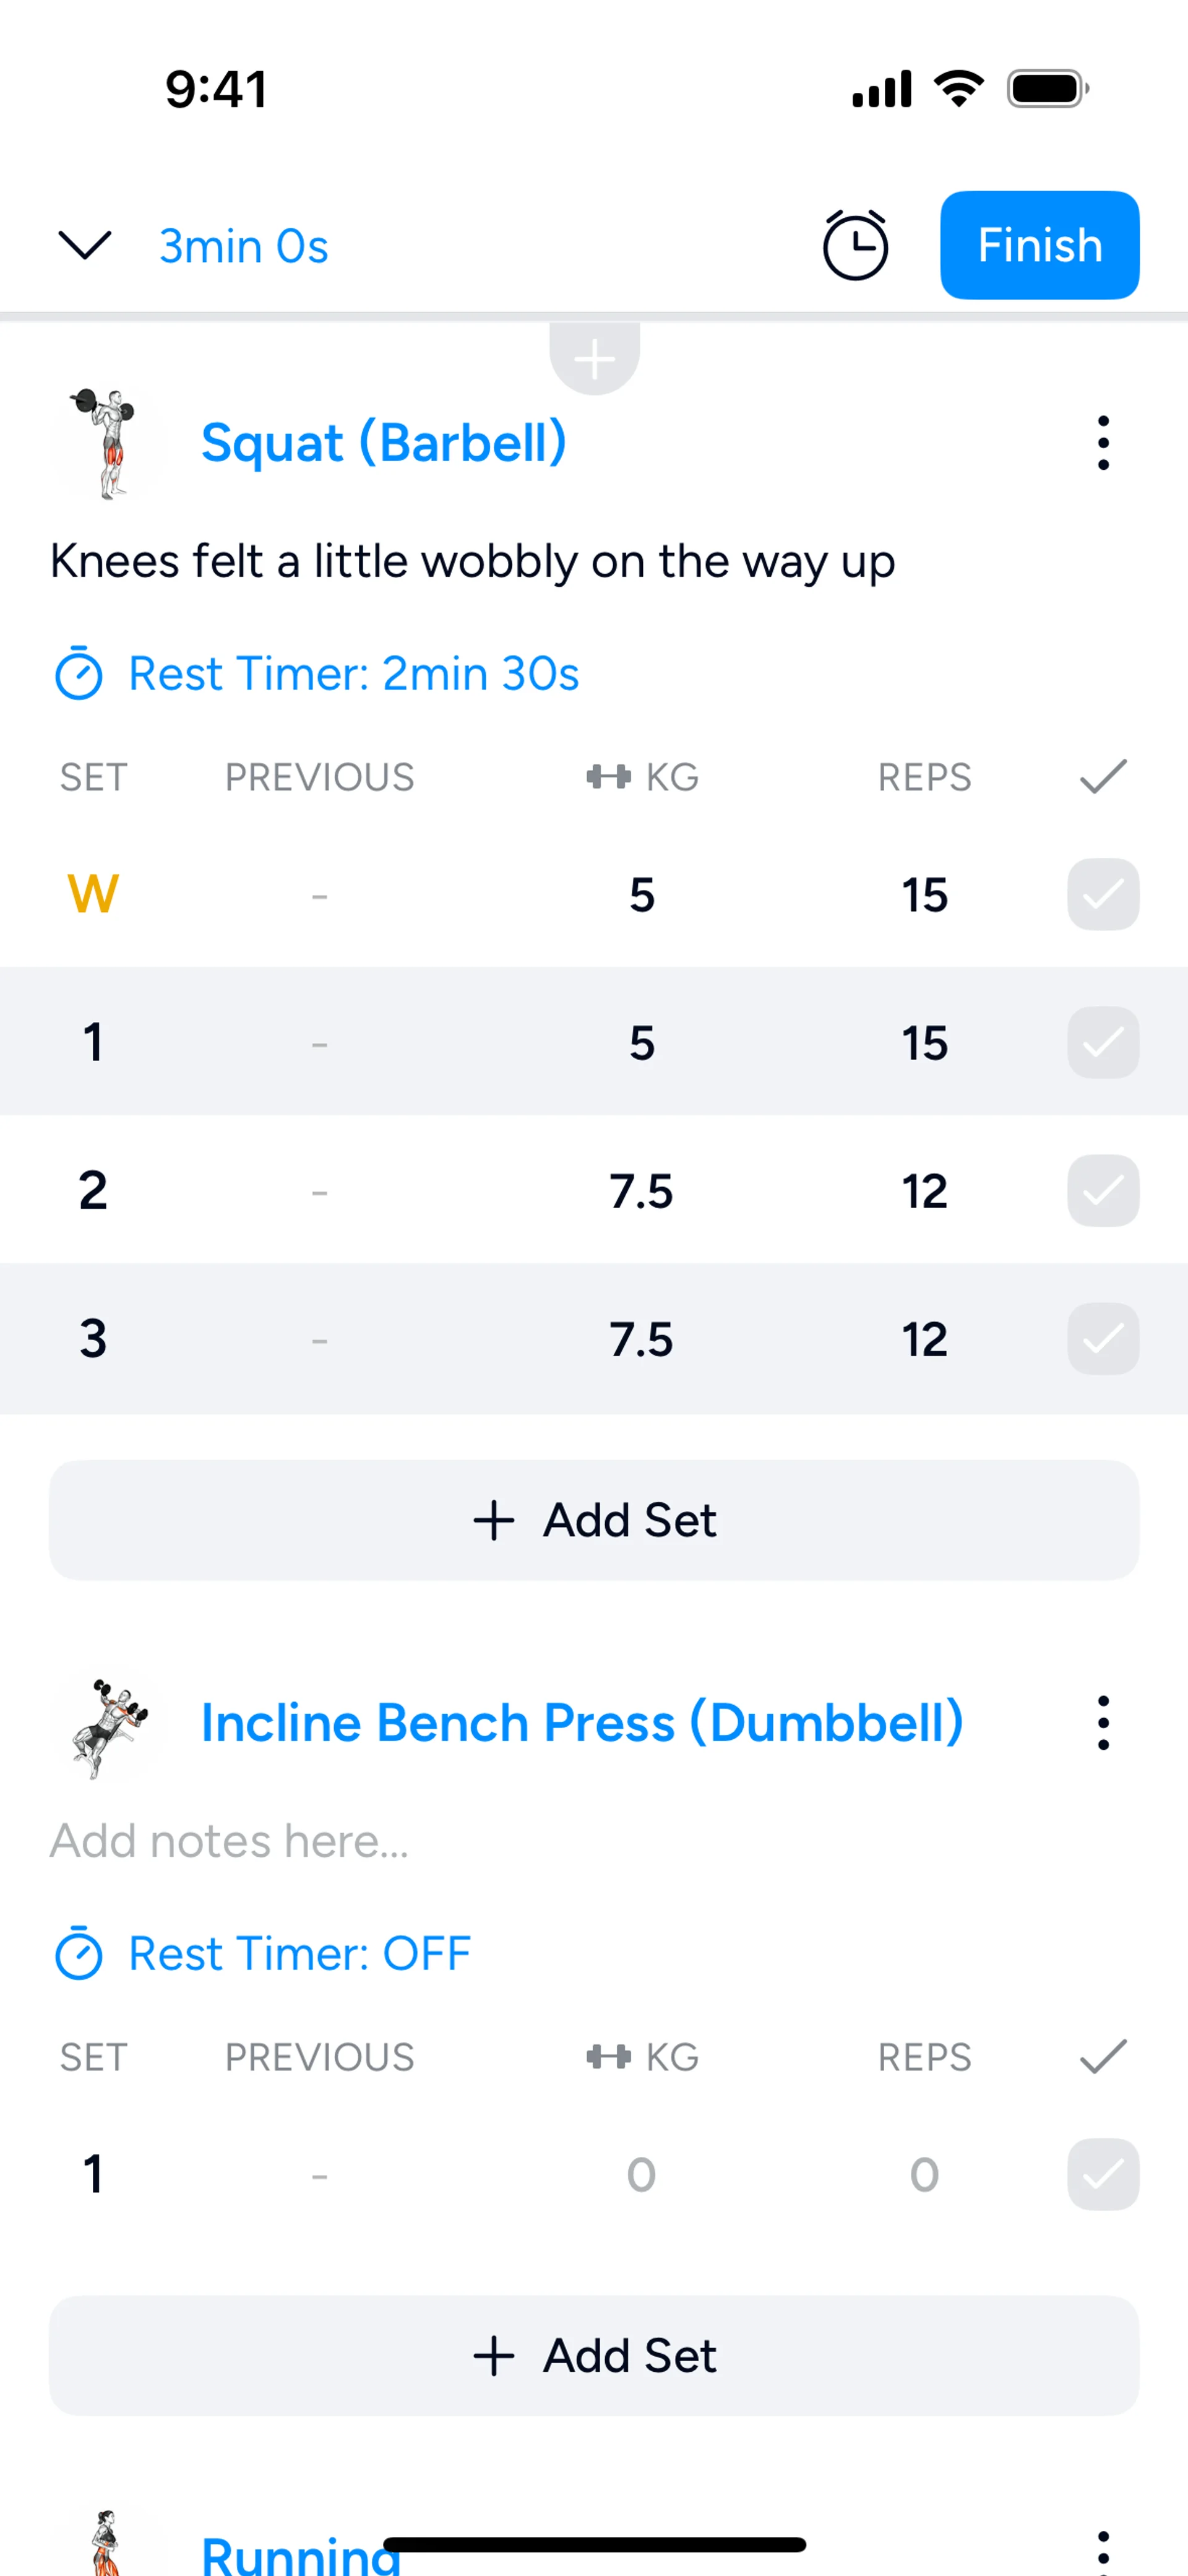Open the rest timer alarm clock icon
The image size is (1188, 2576).
coord(855,245)
